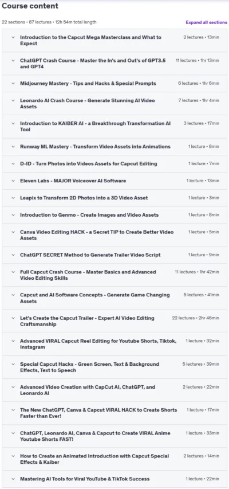229x489 pixels.
Task: Expand Full Capcut Crash Course section chevron
Action: pyautogui.click(x=13, y=272)
